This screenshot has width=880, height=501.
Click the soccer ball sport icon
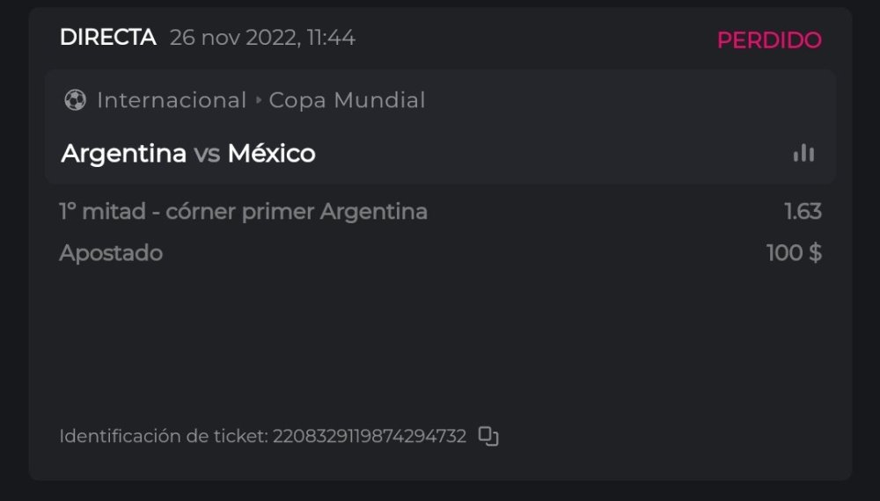tap(75, 100)
